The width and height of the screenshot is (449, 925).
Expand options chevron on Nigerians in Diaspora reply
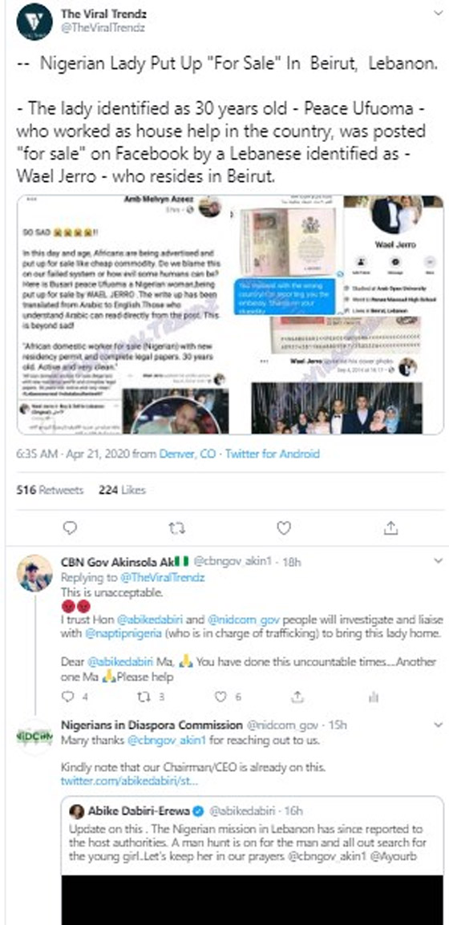click(437, 725)
